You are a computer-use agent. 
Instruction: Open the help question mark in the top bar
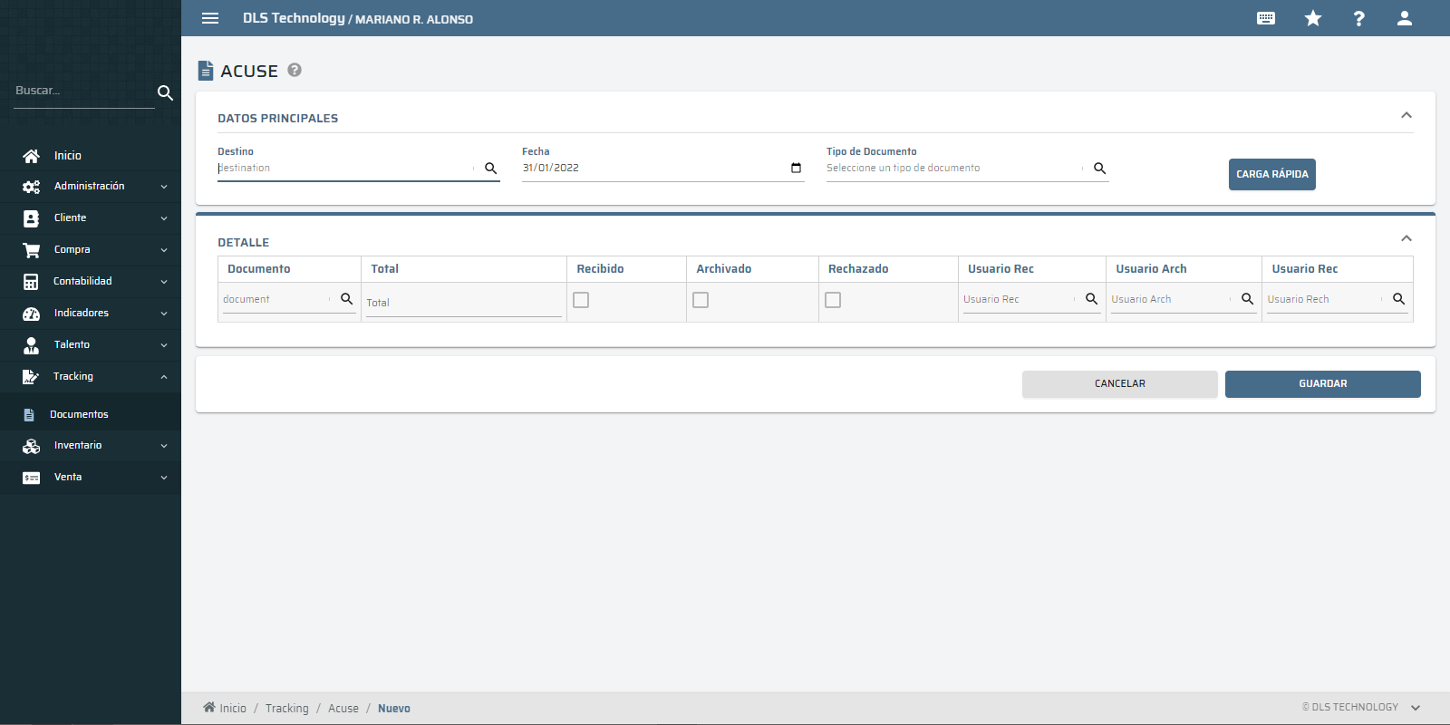pos(1358,18)
